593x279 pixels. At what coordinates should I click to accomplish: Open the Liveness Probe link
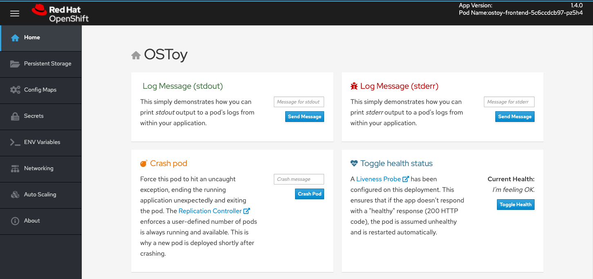(379, 179)
